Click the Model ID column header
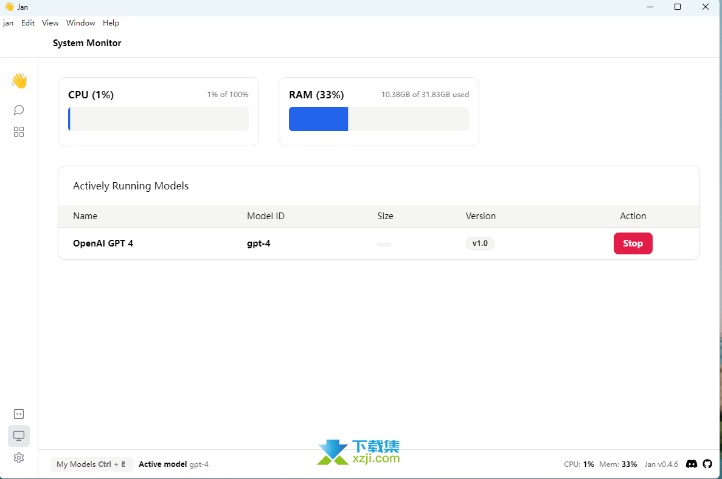722x479 pixels. [266, 216]
